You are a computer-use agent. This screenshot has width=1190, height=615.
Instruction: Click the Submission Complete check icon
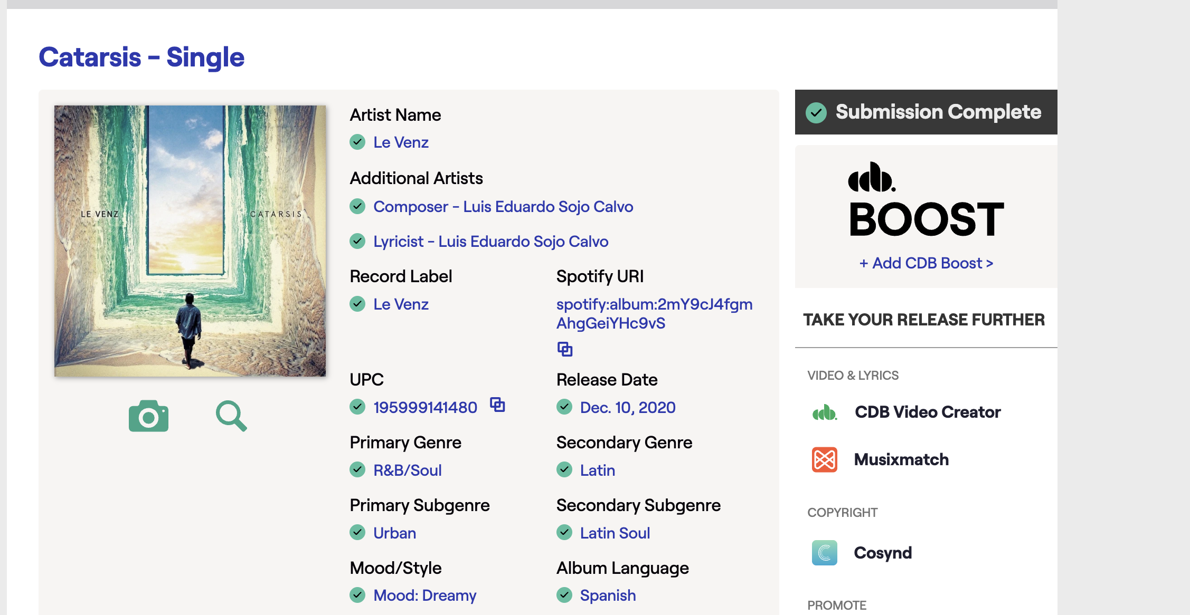(816, 112)
